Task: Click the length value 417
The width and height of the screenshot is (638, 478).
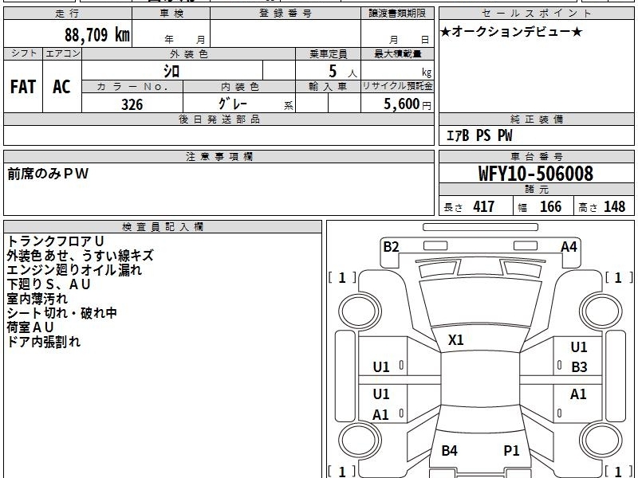Action: (484, 206)
